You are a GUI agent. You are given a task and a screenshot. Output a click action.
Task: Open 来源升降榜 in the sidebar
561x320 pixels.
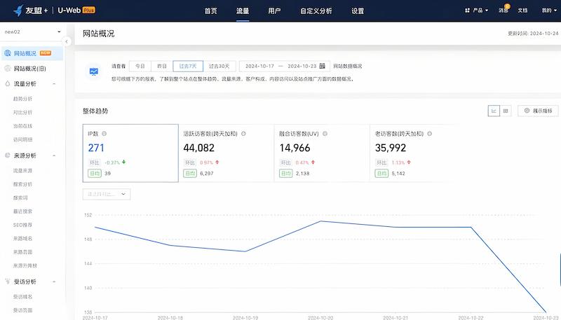point(25,265)
